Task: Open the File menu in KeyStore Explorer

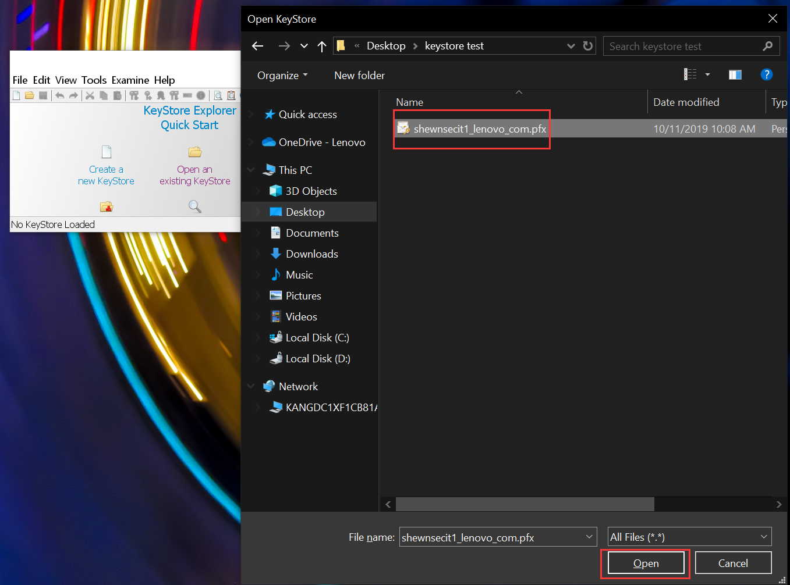Action: coord(20,80)
